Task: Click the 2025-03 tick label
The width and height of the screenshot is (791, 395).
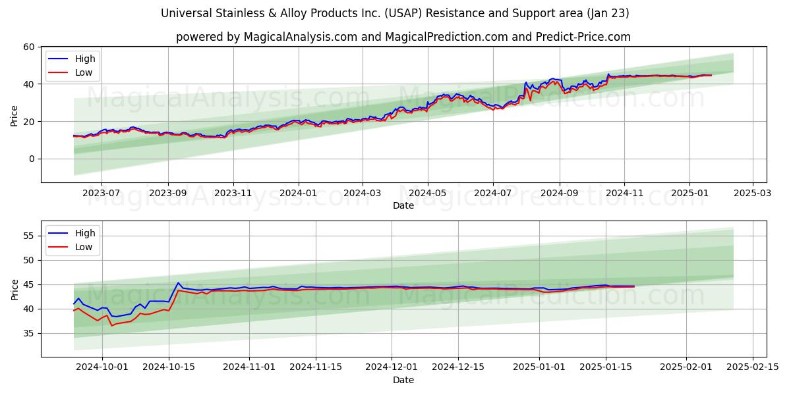Action: [753, 194]
